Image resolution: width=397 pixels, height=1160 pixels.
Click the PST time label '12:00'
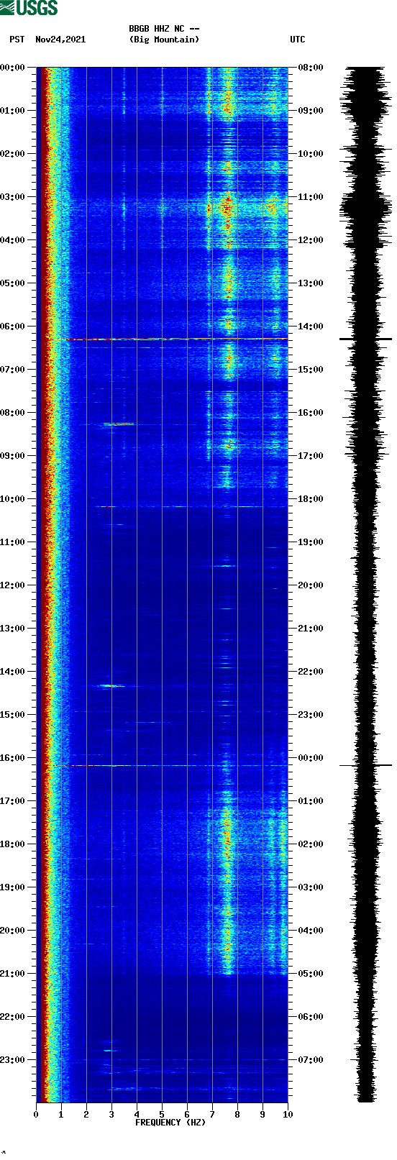click(13, 585)
